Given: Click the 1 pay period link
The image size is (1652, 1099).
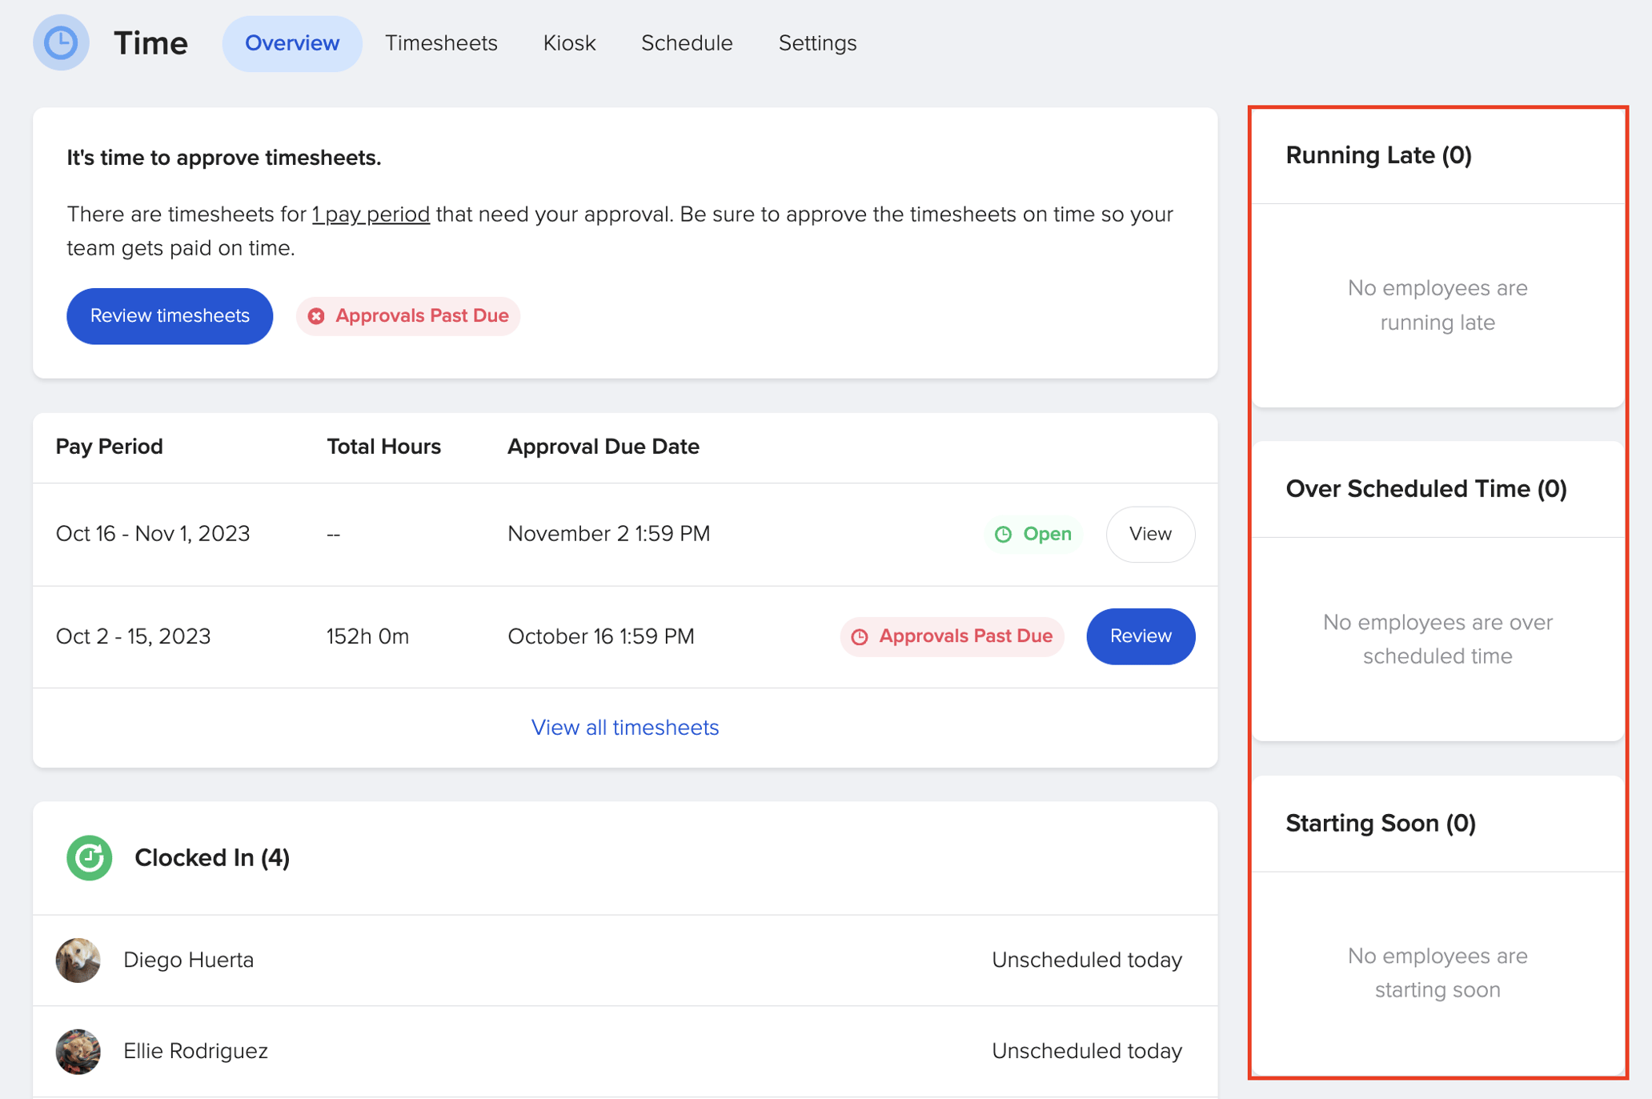Looking at the screenshot, I should 370,214.
